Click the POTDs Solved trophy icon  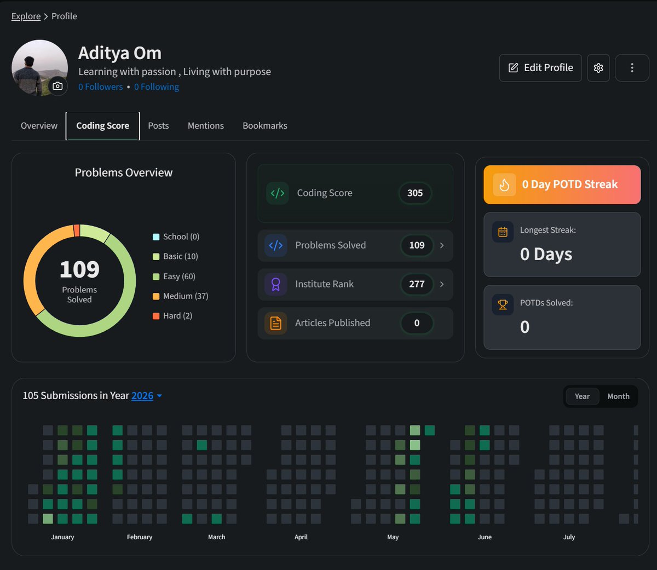click(x=503, y=304)
